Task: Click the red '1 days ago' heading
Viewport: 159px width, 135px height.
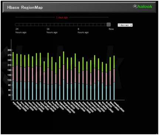Action: tap(62, 17)
